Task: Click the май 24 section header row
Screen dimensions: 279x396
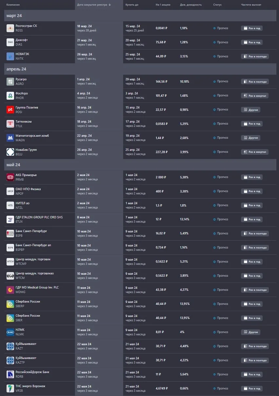Action: coord(140,165)
